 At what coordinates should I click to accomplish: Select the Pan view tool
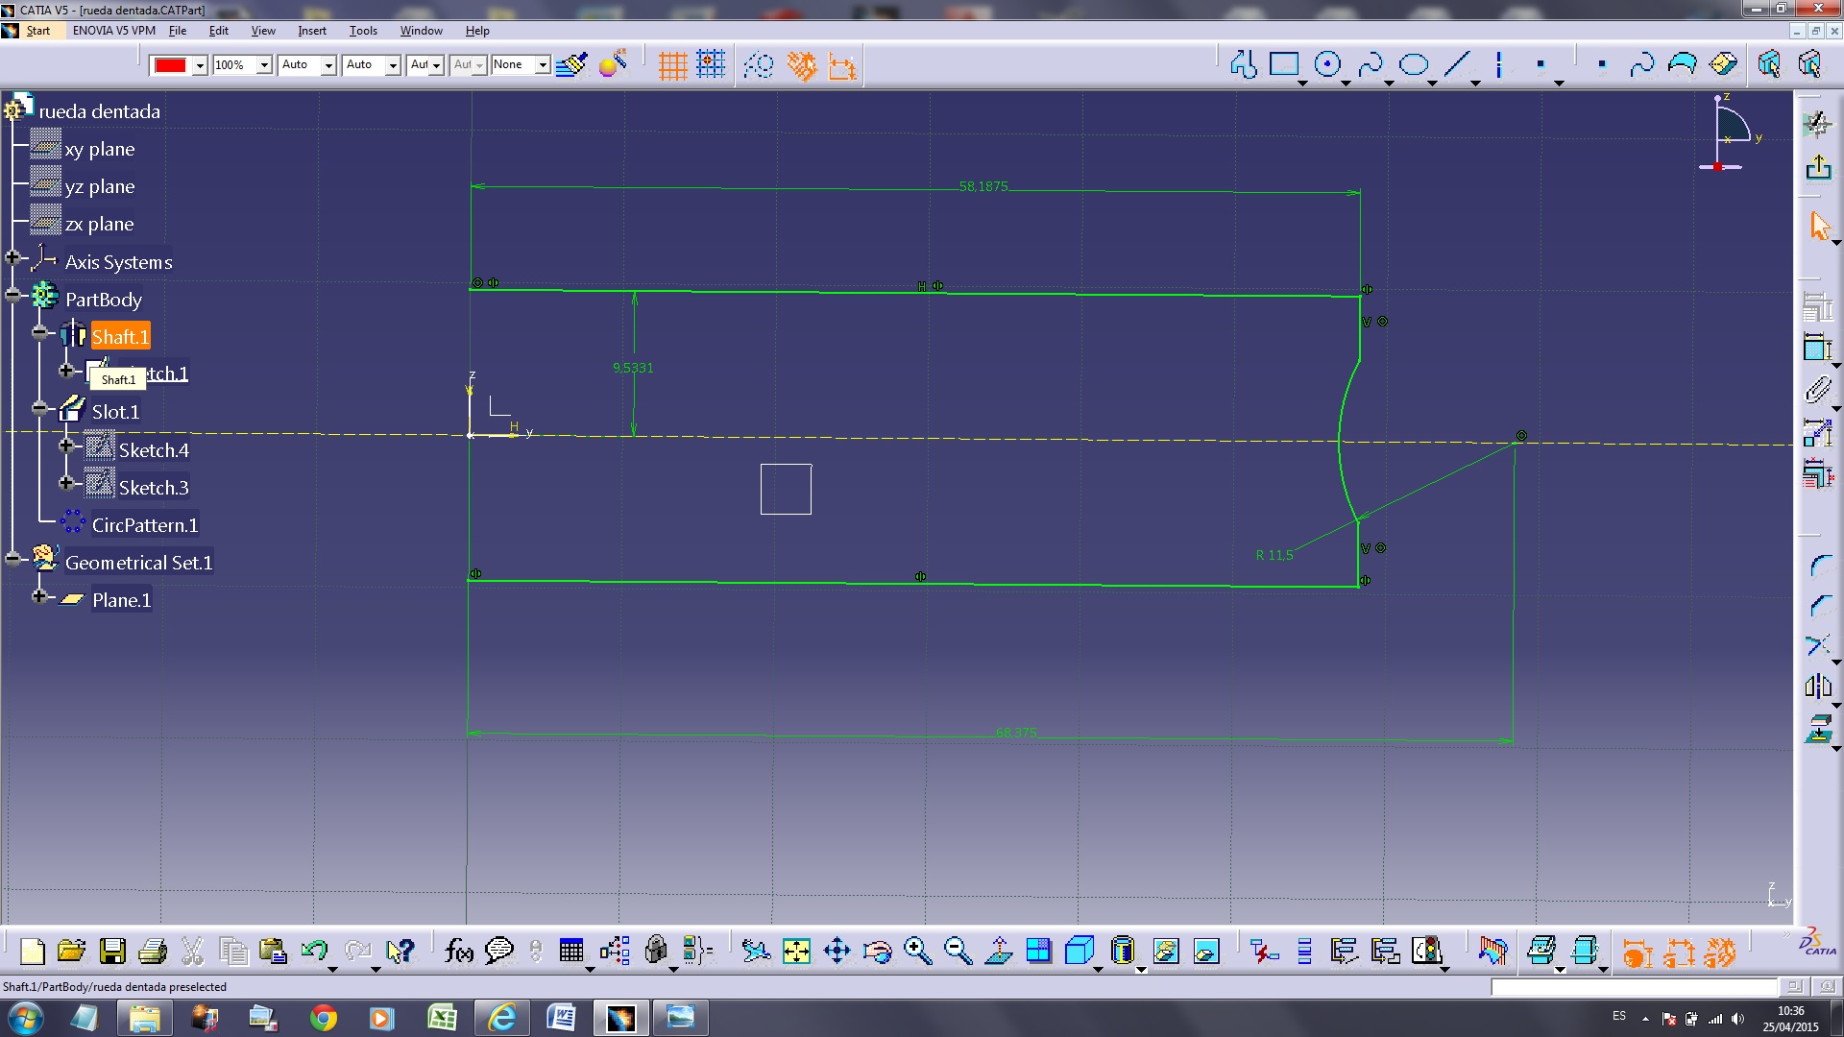tap(837, 951)
